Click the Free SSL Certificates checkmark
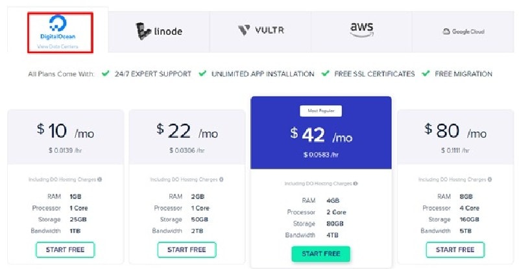The image size is (519, 269). point(326,73)
